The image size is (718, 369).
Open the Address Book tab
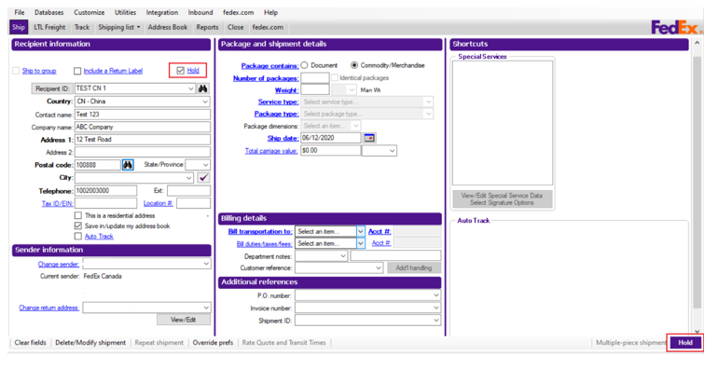click(x=168, y=27)
